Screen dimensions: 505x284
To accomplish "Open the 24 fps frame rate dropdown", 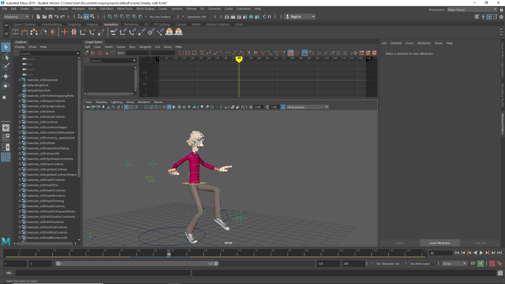I will coord(454,264).
